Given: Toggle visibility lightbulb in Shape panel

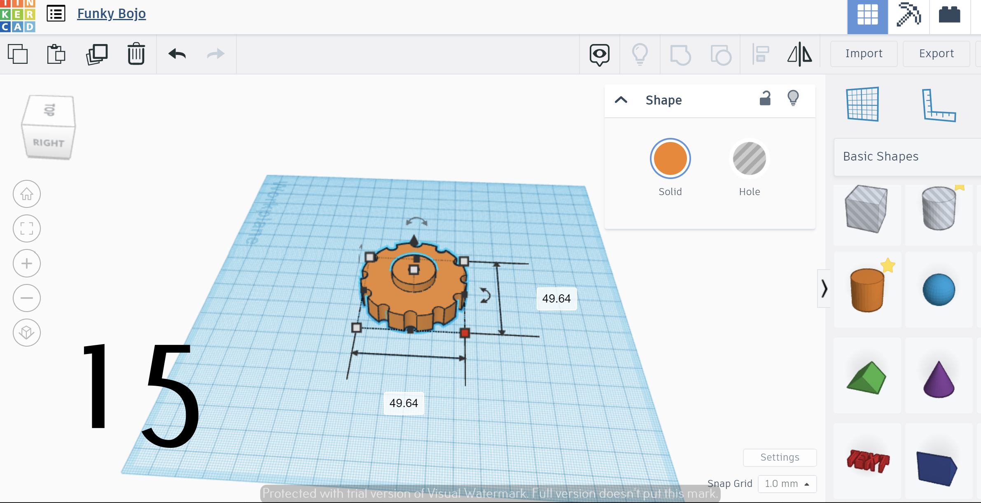Looking at the screenshot, I should (793, 99).
